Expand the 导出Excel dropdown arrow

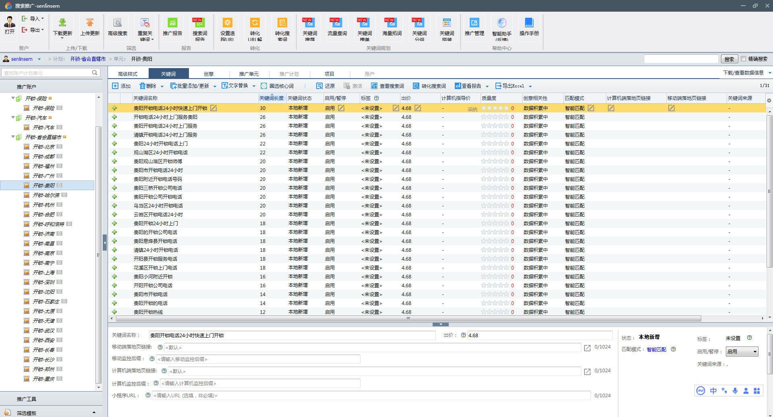pyautogui.click(x=530, y=86)
